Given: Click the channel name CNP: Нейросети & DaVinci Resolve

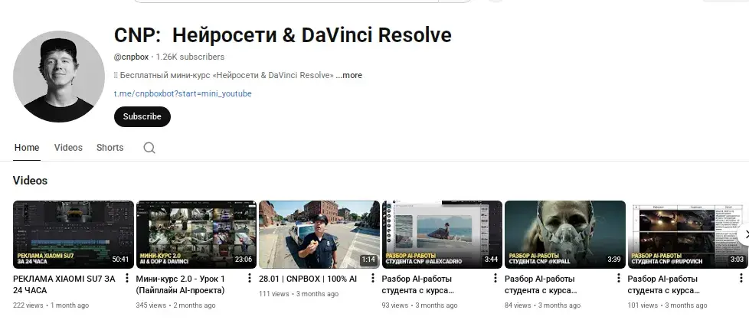Looking at the screenshot, I should point(283,35).
